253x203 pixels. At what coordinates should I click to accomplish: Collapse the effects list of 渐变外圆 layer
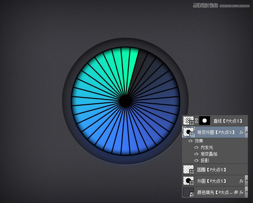click(246, 132)
